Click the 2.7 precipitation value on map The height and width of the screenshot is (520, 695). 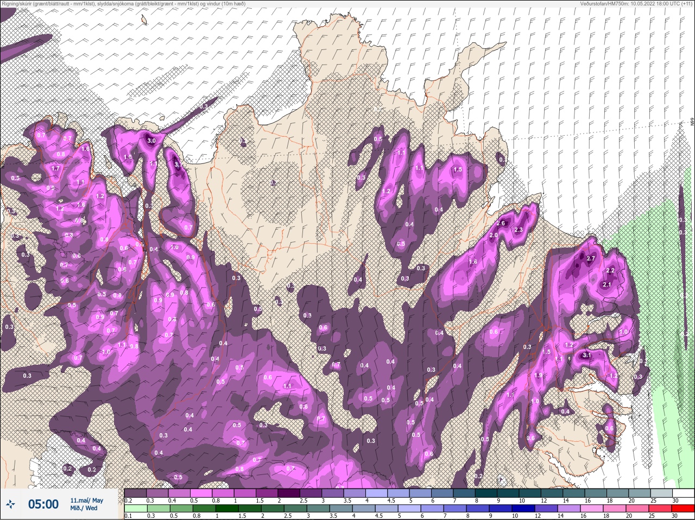tap(591, 259)
